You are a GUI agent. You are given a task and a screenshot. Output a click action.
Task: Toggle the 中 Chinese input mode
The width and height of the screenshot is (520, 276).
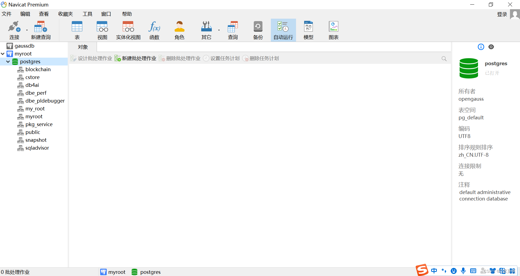pyautogui.click(x=434, y=271)
